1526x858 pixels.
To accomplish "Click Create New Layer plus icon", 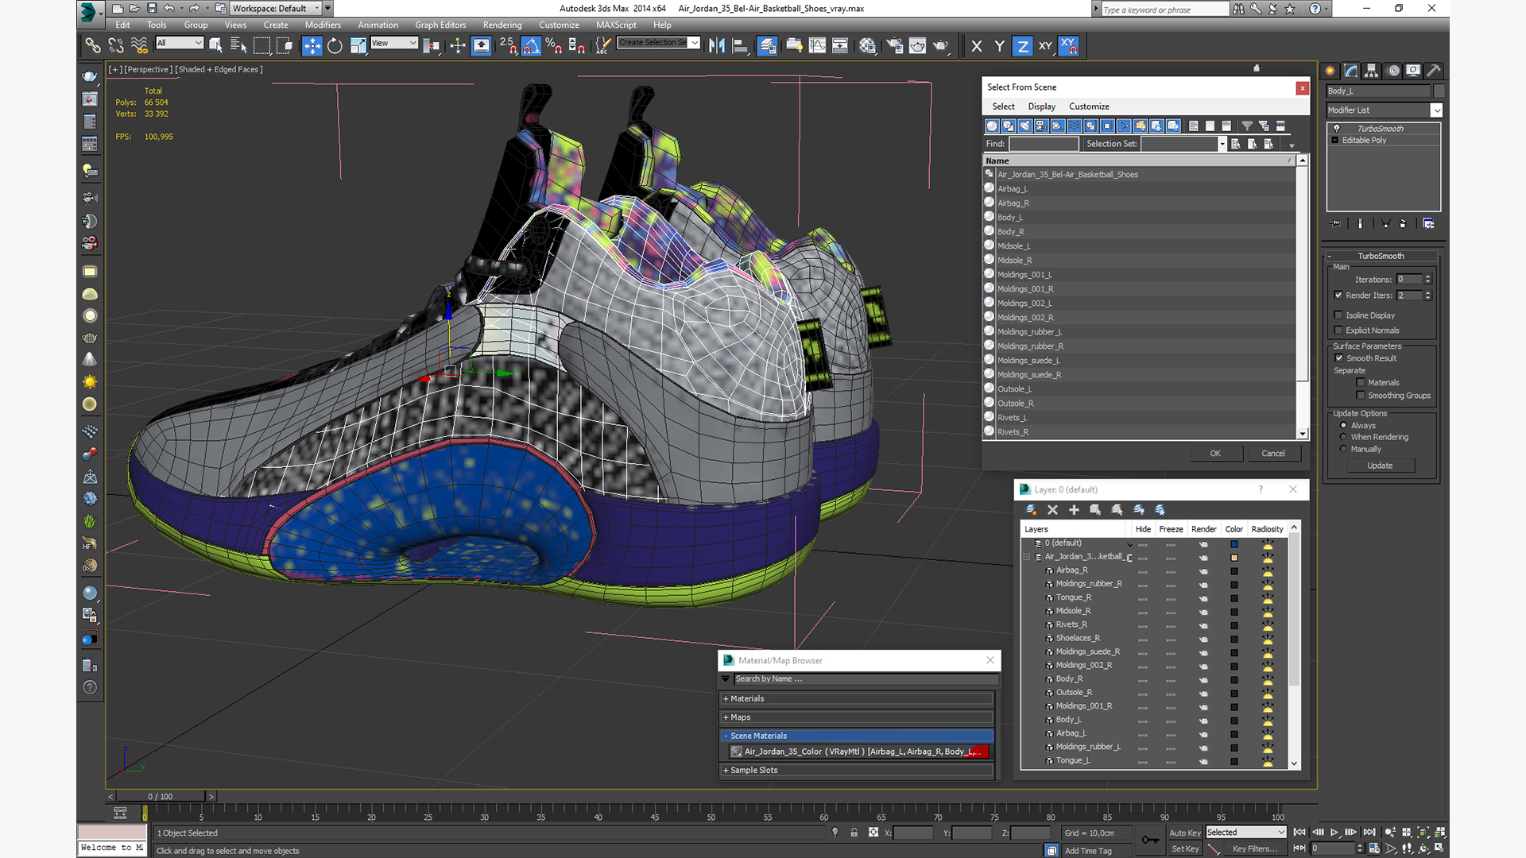I will [x=1074, y=510].
